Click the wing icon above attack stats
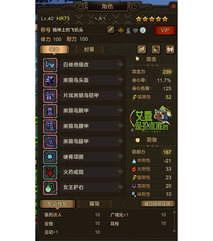Viewport: 213px width, 241px height. 142,50
